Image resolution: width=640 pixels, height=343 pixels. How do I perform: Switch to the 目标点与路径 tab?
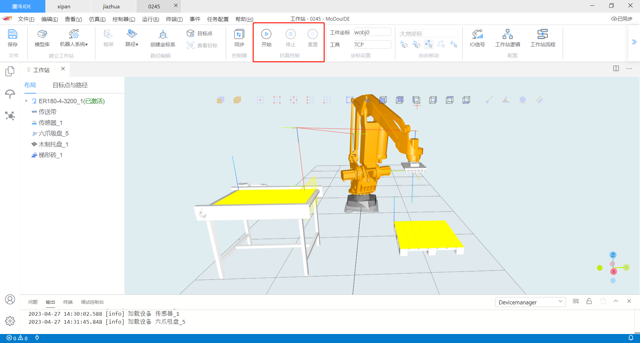(x=70, y=85)
